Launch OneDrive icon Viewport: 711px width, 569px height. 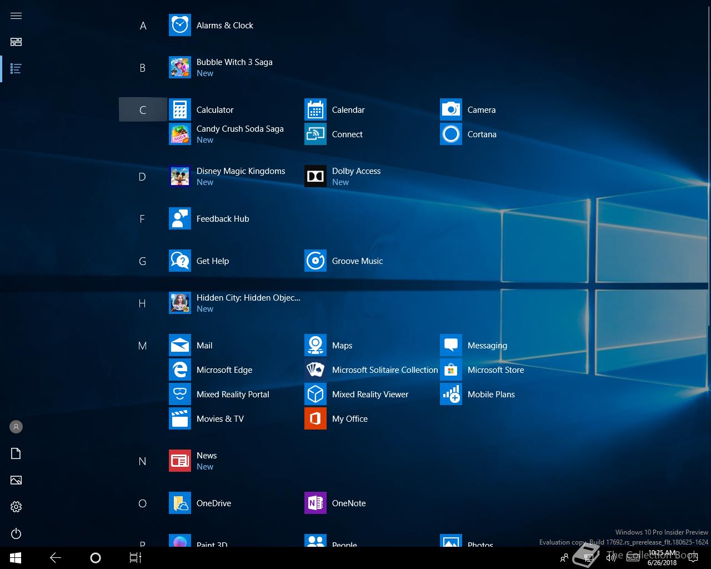[x=180, y=503]
